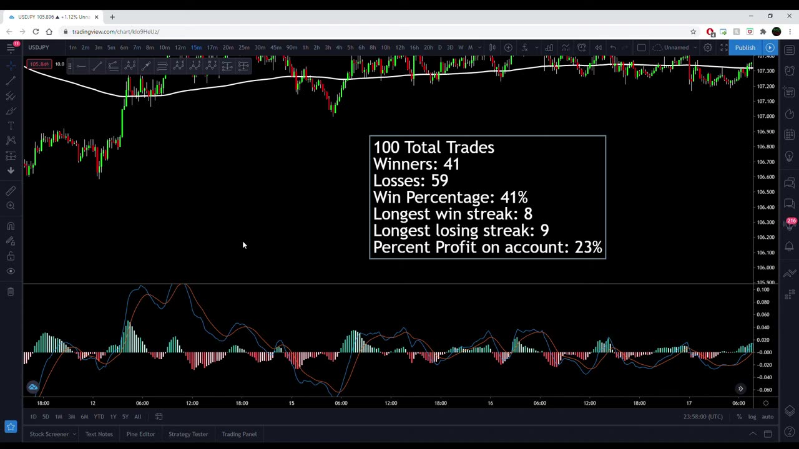Click the 23:58:00 (UTC) timezone display
799x449 pixels.
tap(703, 417)
